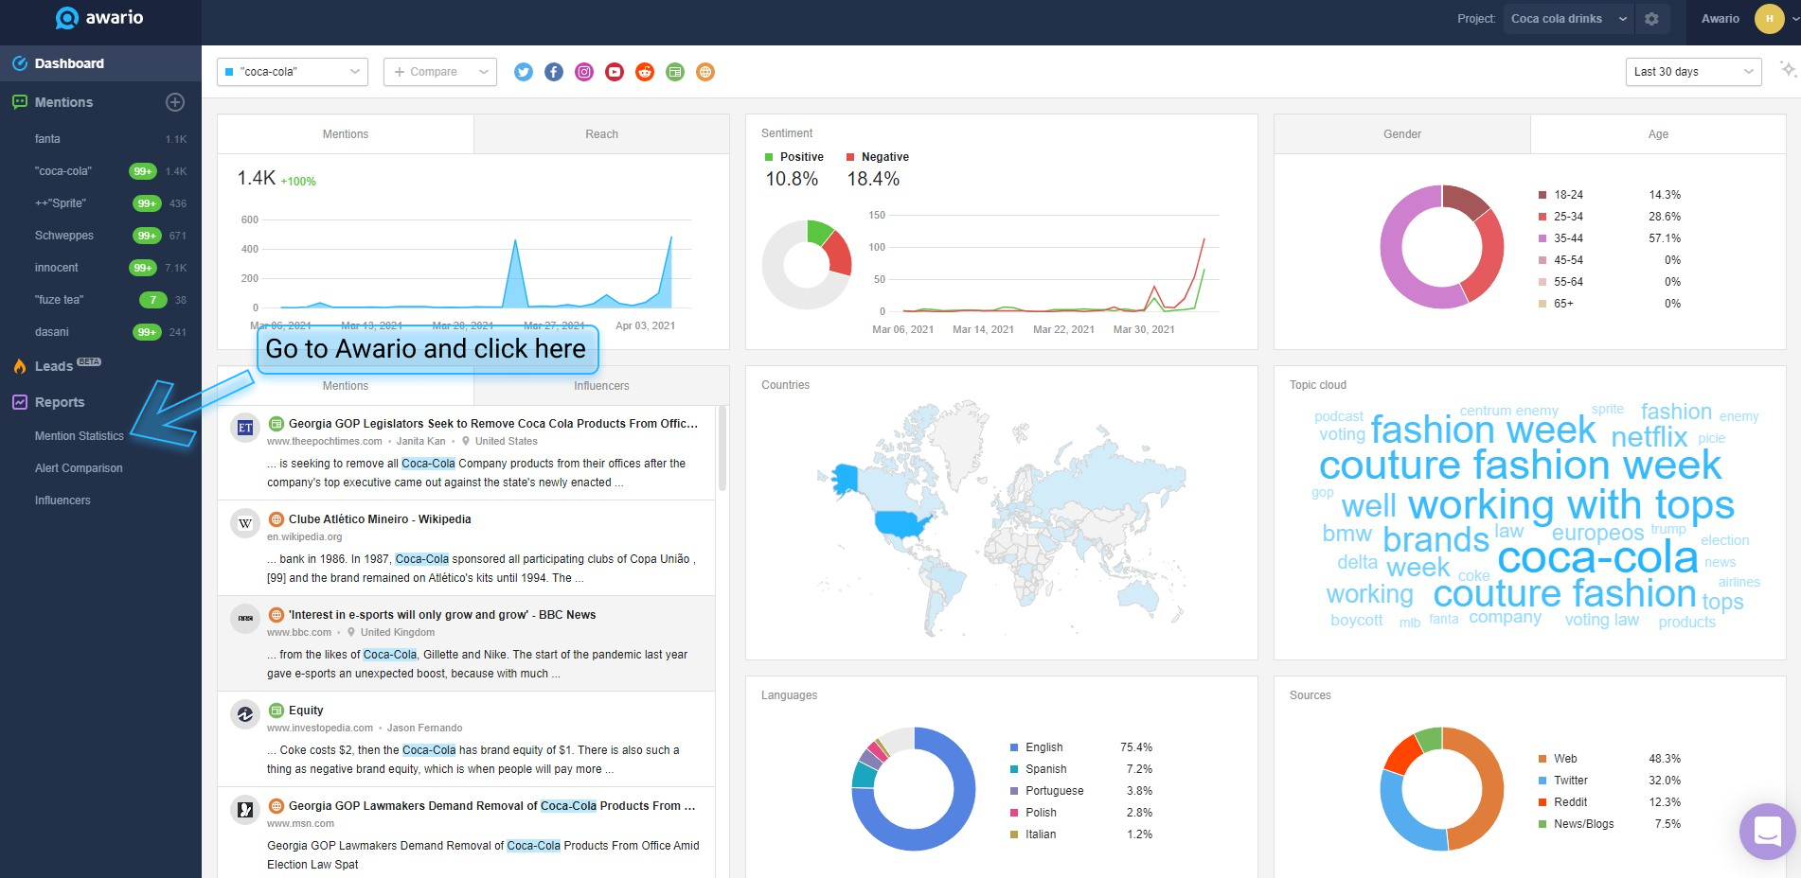The image size is (1801, 878).
Task: Click the MSN source icon
Action: coord(245,810)
